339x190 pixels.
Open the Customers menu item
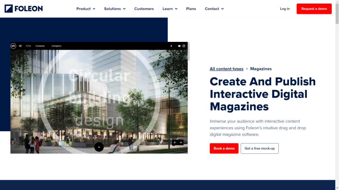pos(144,9)
